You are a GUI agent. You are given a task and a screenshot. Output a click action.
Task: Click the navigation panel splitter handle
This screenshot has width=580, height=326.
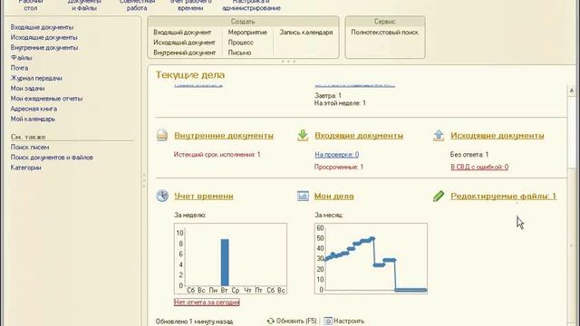click(144, 180)
